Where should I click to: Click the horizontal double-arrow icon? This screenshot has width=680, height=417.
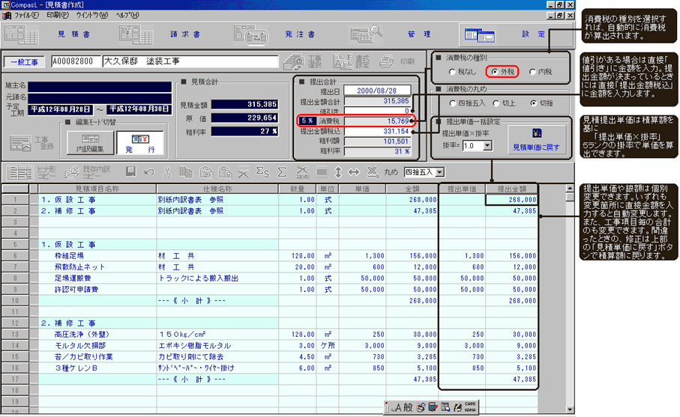(x=354, y=172)
